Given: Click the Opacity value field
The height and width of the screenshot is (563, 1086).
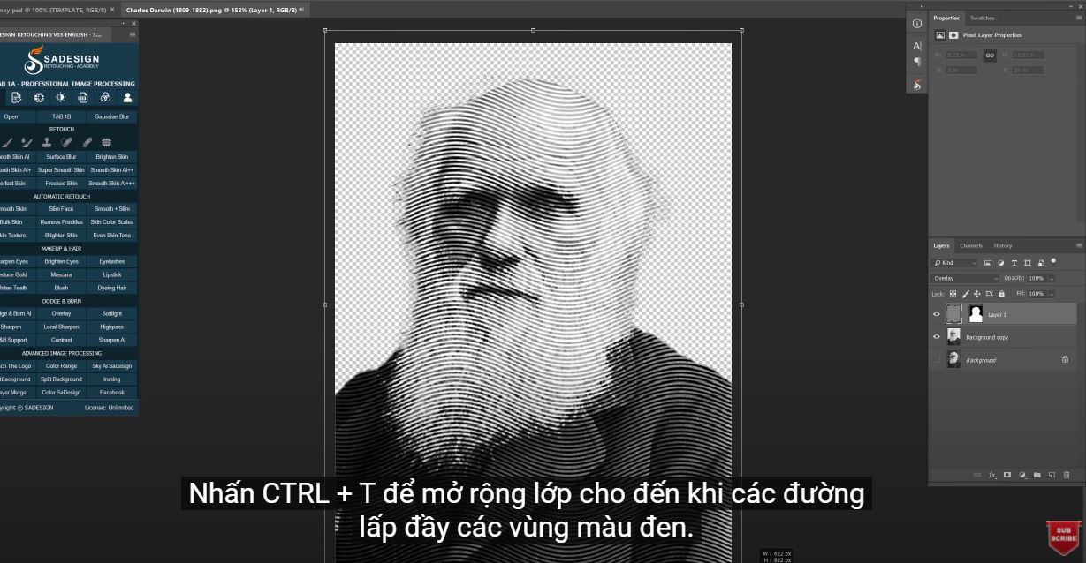Looking at the screenshot, I should point(1036,278).
